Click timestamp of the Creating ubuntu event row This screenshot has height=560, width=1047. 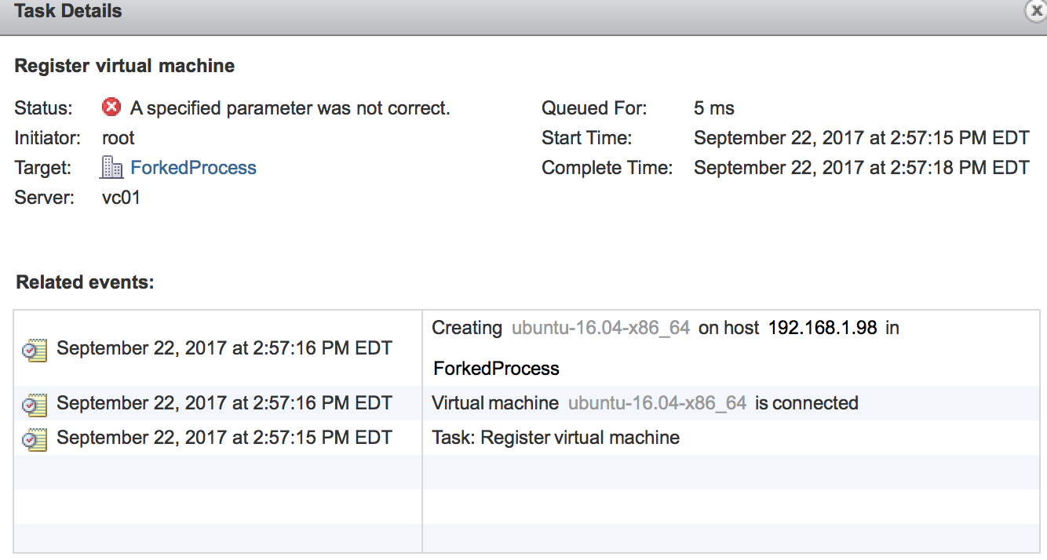224,348
